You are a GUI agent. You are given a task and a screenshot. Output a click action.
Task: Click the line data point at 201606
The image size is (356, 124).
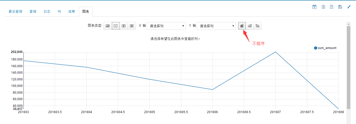point(212,89)
